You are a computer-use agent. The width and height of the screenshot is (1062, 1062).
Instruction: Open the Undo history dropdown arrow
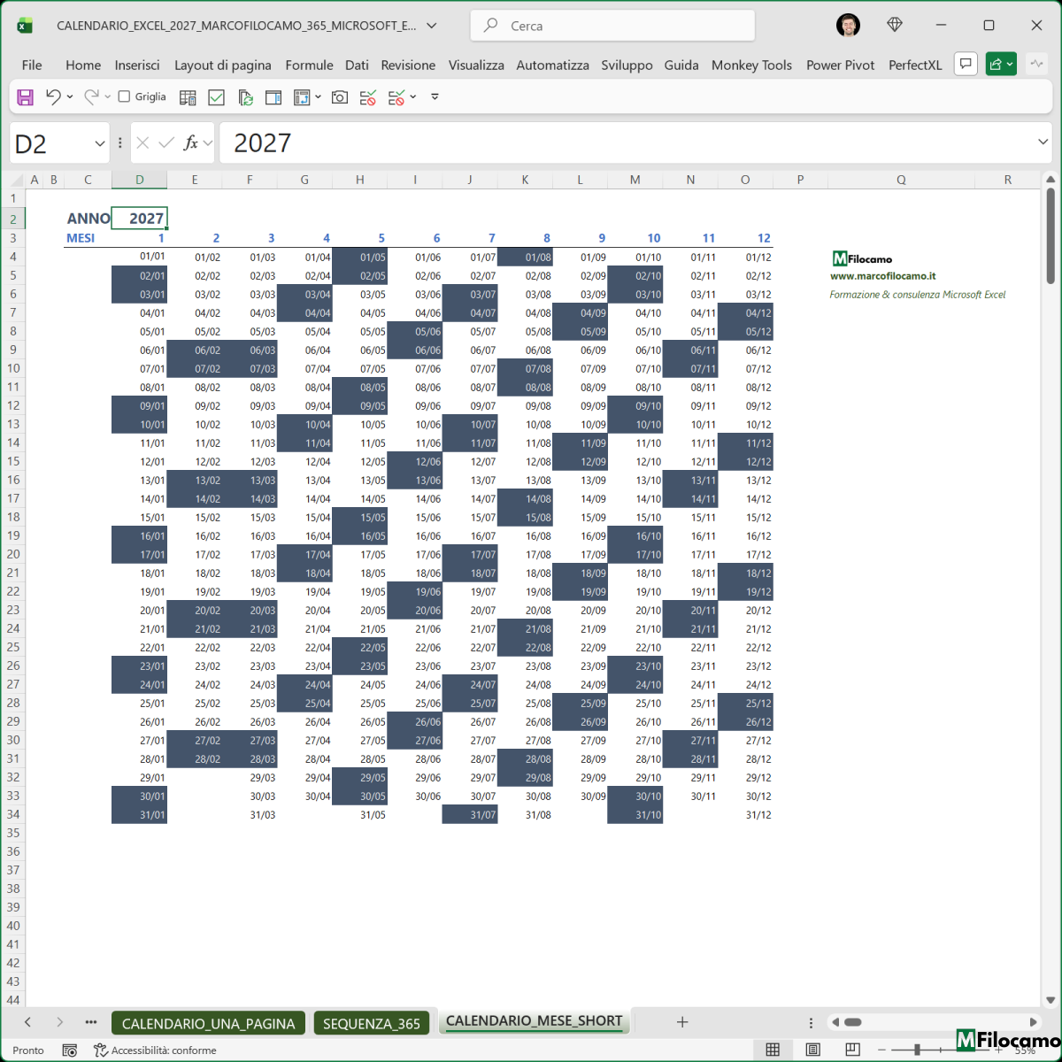click(70, 97)
